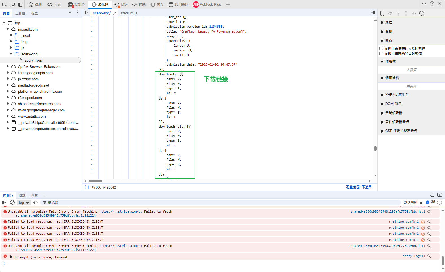Open console settings gear icon
Screen dimensions: 445x272
[x=440, y=202]
